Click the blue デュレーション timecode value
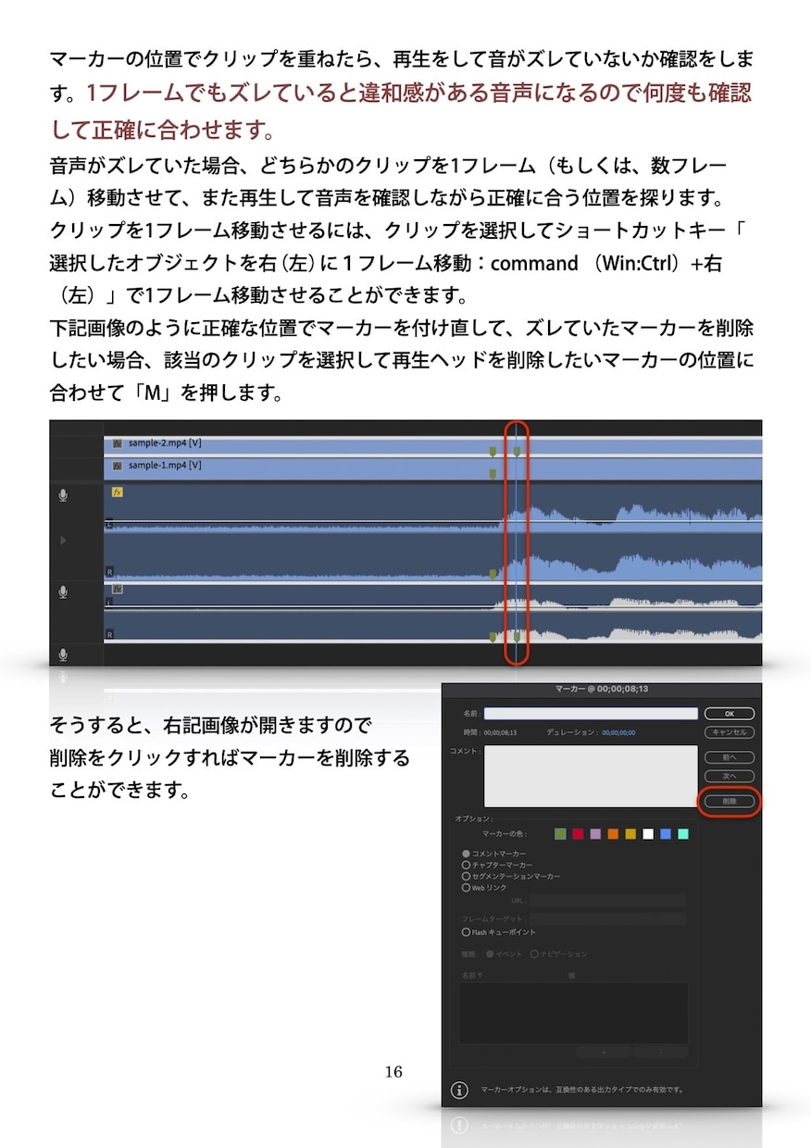This screenshot has height=1148, width=811. tap(619, 732)
